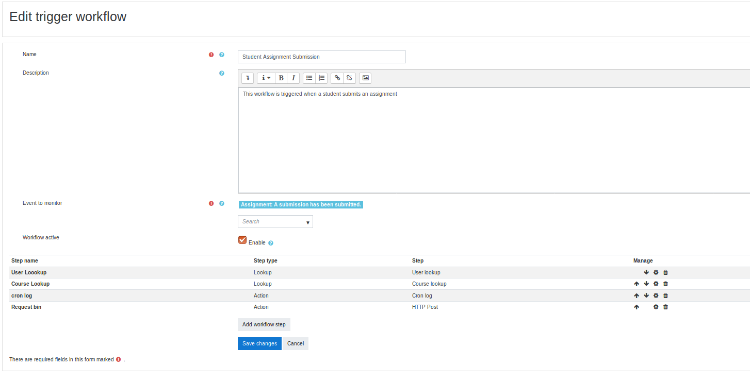Remove the selected Assignment submission event tag
The image size is (750, 384).
pos(301,204)
